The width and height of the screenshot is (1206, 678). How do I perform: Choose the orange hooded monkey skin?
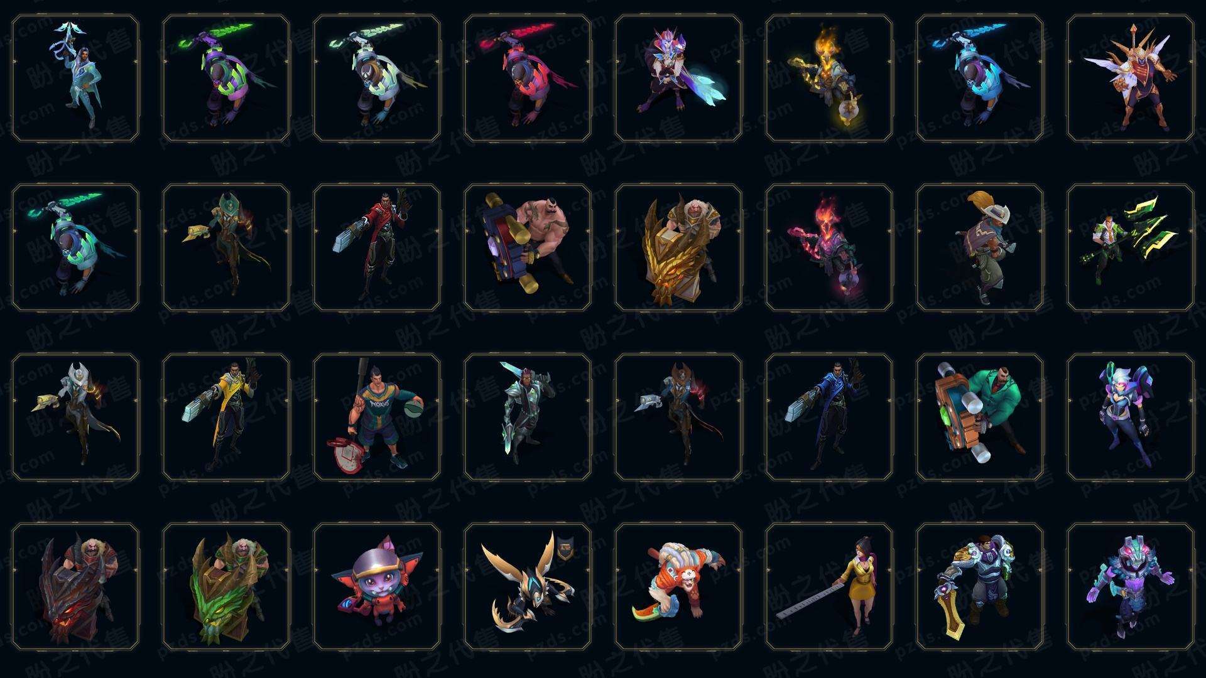[678, 587]
